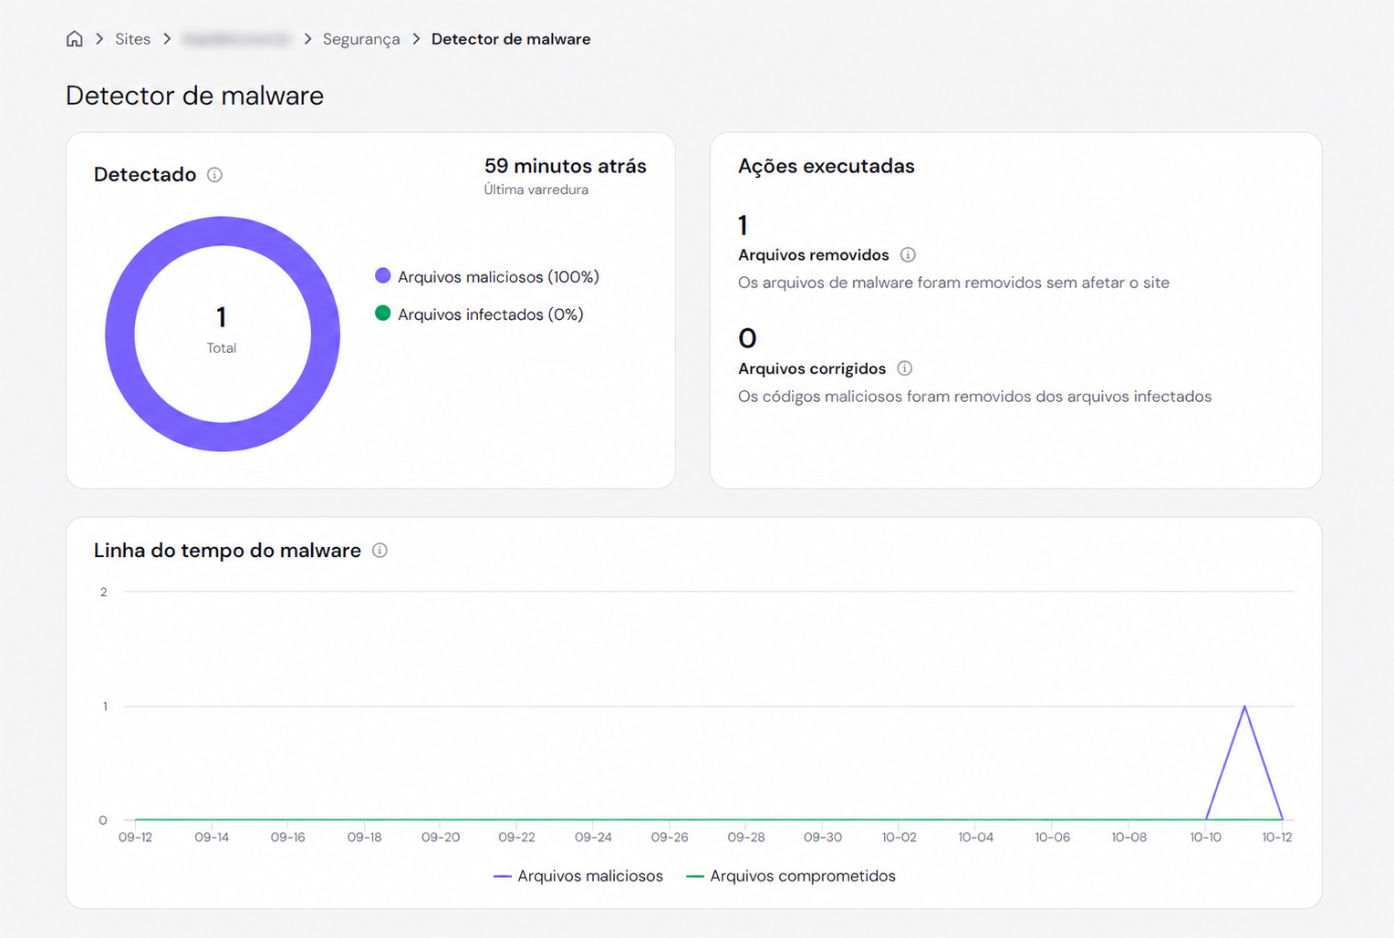
Task: Click the 09-12 date on the timeline axis
Action: [135, 837]
